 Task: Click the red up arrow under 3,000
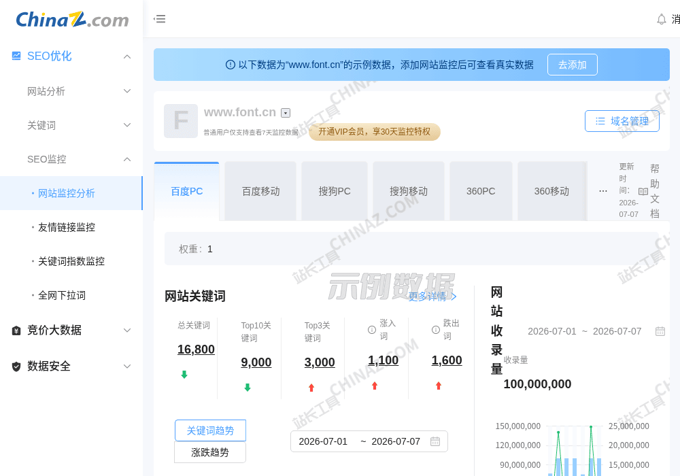tap(311, 387)
